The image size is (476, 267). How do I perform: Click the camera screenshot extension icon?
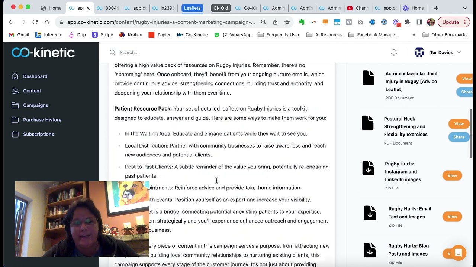click(x=360, y=22)
